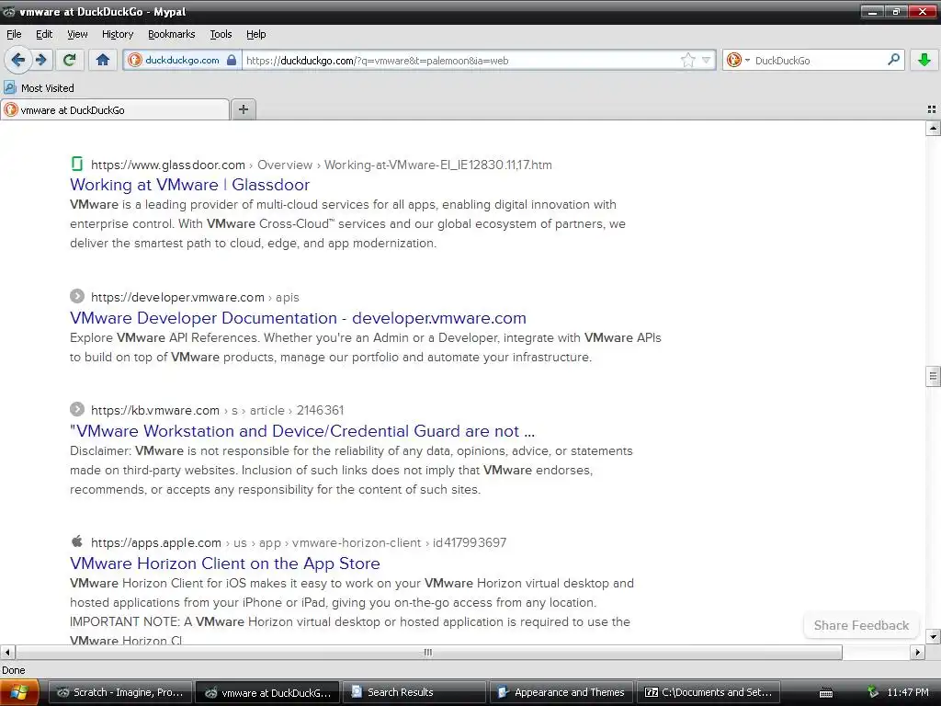Click the vertical scrollbar up arrow
This screenshot has width=941, height=706.
[x=933, y=128]
